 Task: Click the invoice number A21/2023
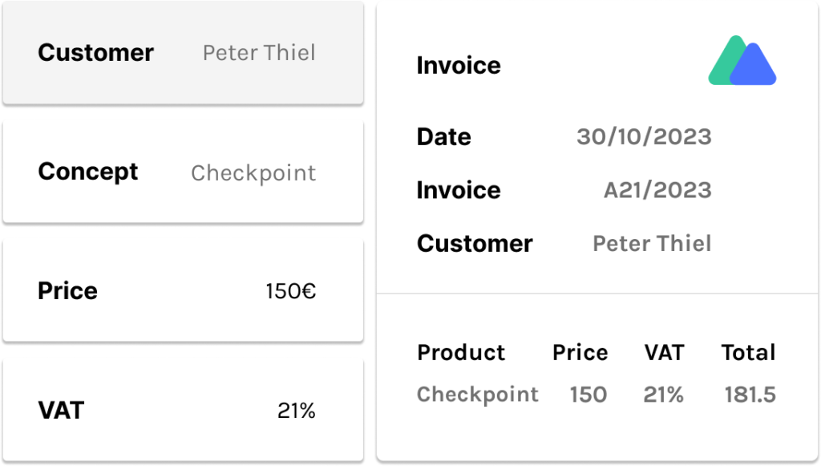pyautogui.click(x=657, y=190)
